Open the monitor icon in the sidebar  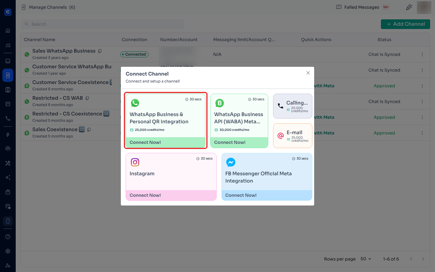click(x=8, y=90)
